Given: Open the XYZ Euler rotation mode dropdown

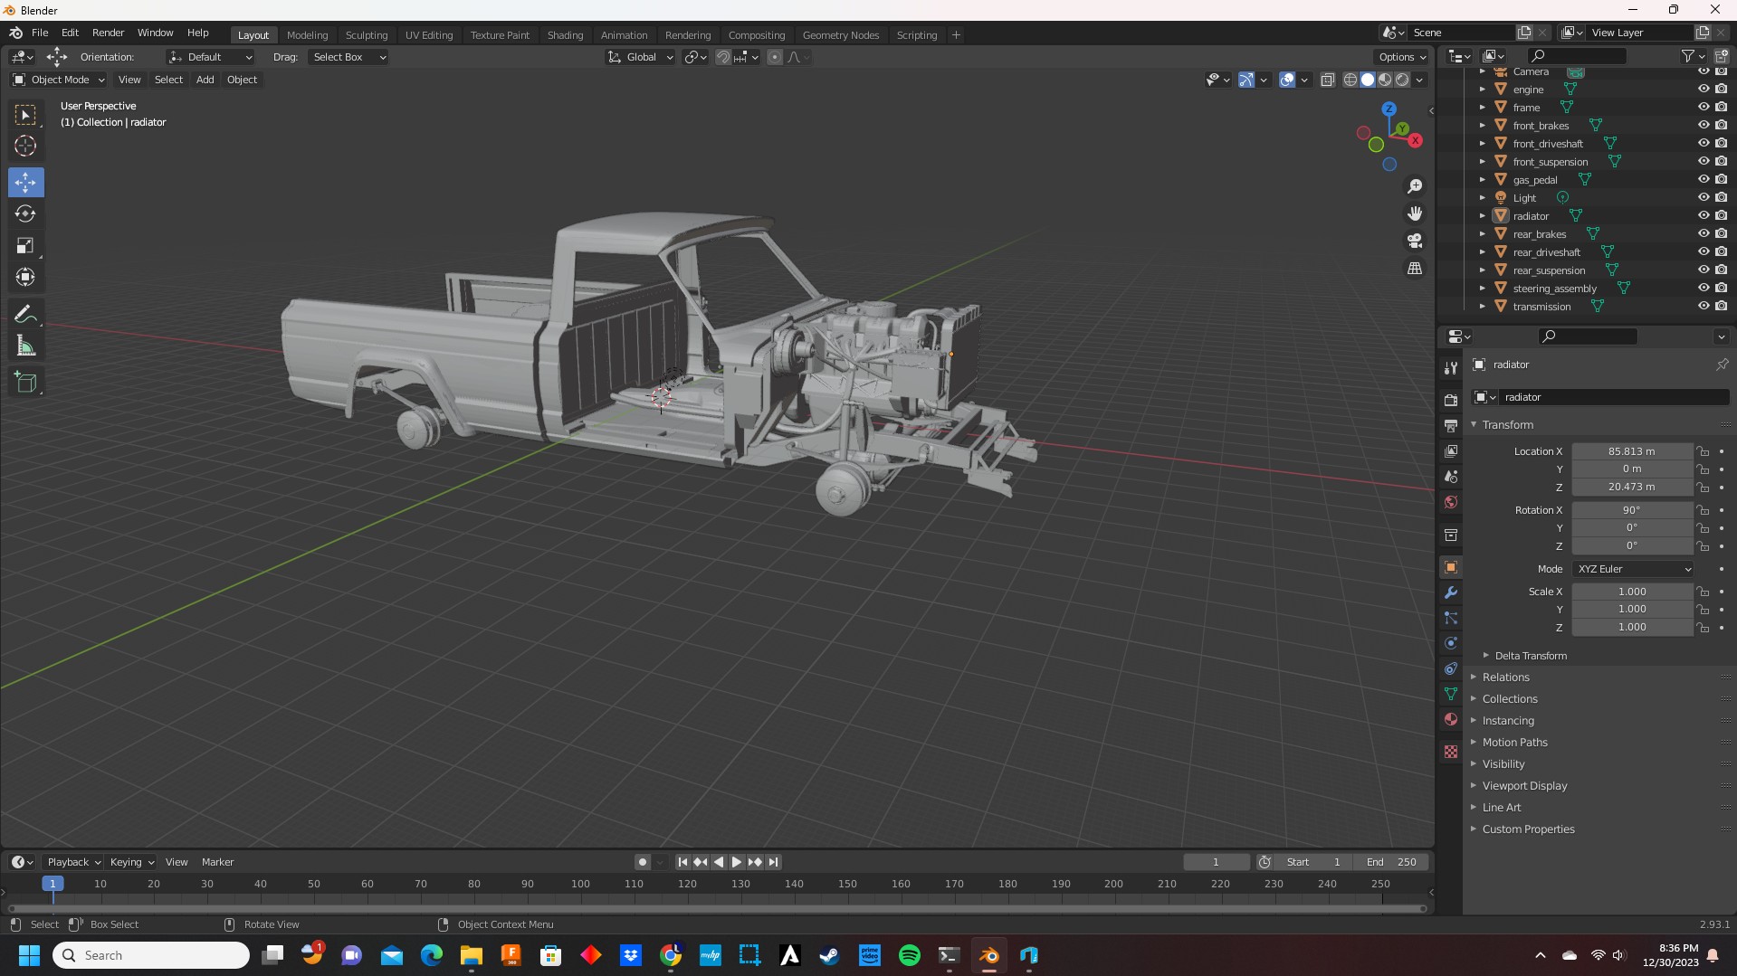Looking at the screenshot, I should click(x=1633, y=569).
